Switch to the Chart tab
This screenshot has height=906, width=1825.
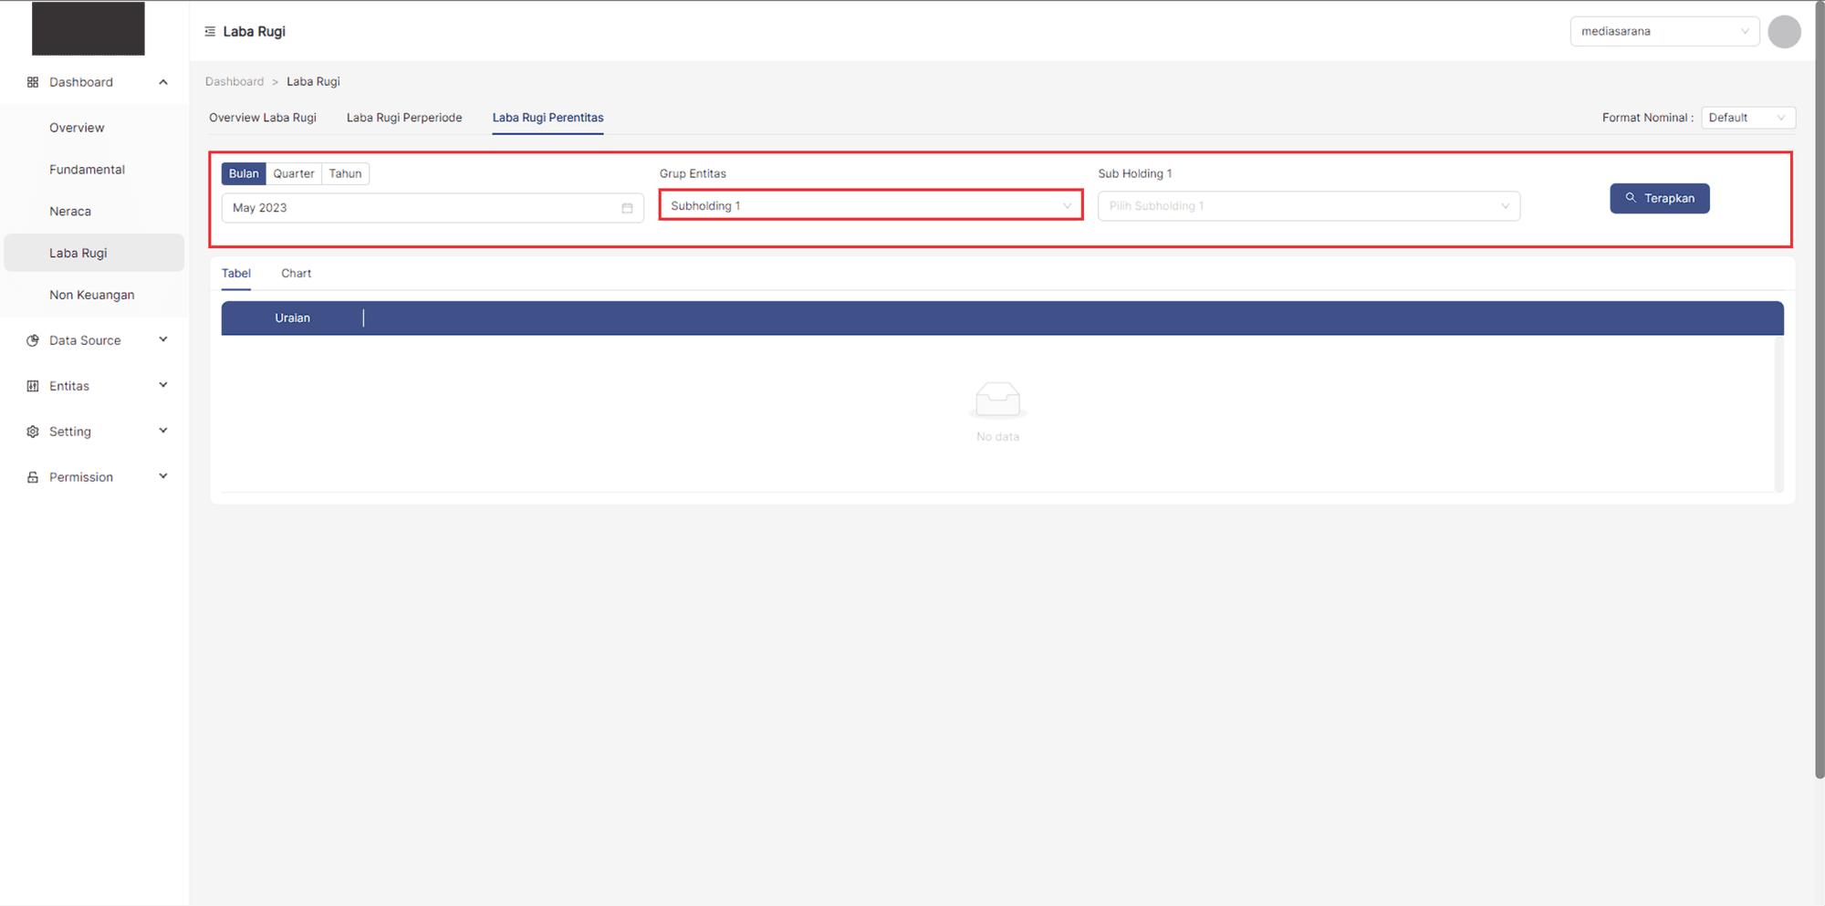click(296, 274)
